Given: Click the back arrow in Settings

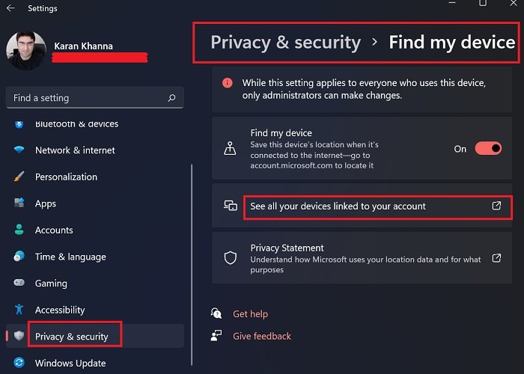Looking at the screenshot, I should click(10, 9).
